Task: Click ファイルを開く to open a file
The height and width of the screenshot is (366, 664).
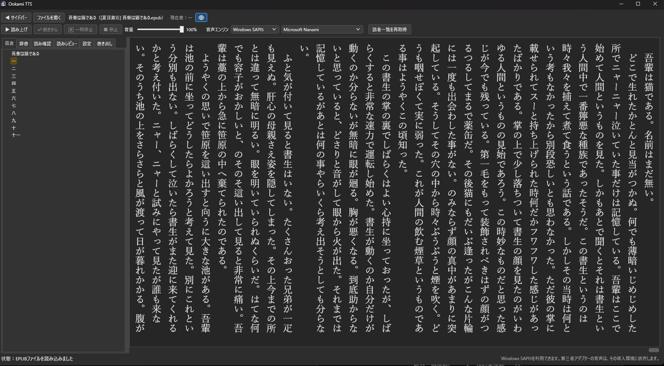Action: pos(49,17)
